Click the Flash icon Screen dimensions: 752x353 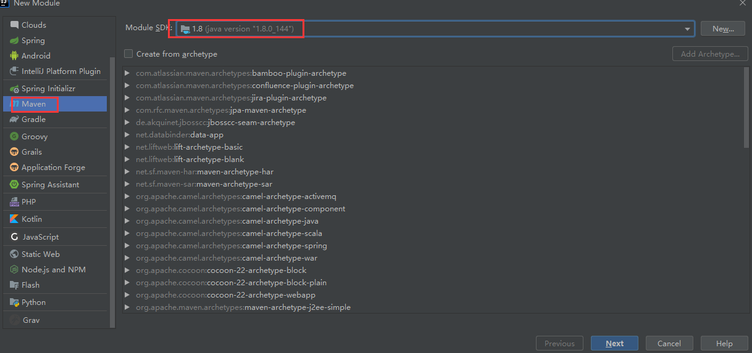(15, 285)
